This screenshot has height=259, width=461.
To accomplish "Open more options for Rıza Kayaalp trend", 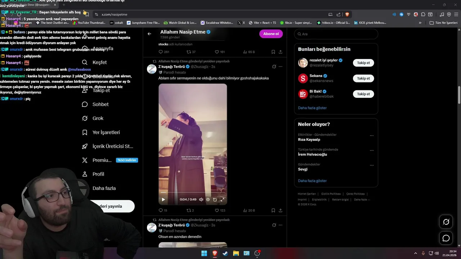I will coord(372,136).
